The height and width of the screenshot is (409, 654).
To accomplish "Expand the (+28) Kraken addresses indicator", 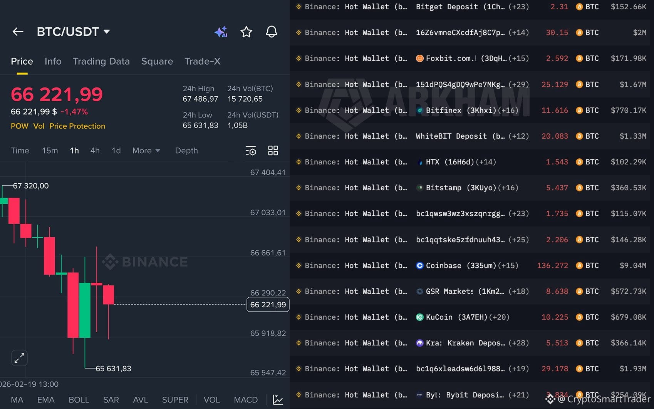I will point(518,343).
